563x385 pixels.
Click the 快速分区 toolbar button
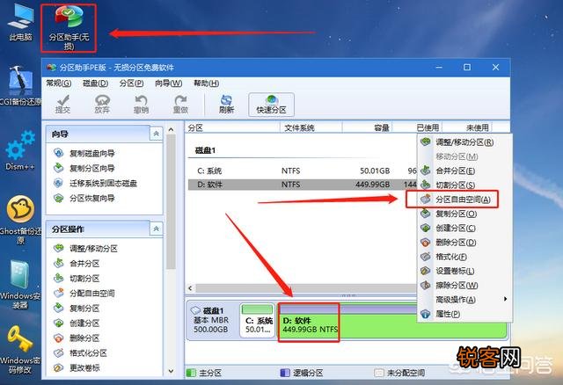coord(271,105)
